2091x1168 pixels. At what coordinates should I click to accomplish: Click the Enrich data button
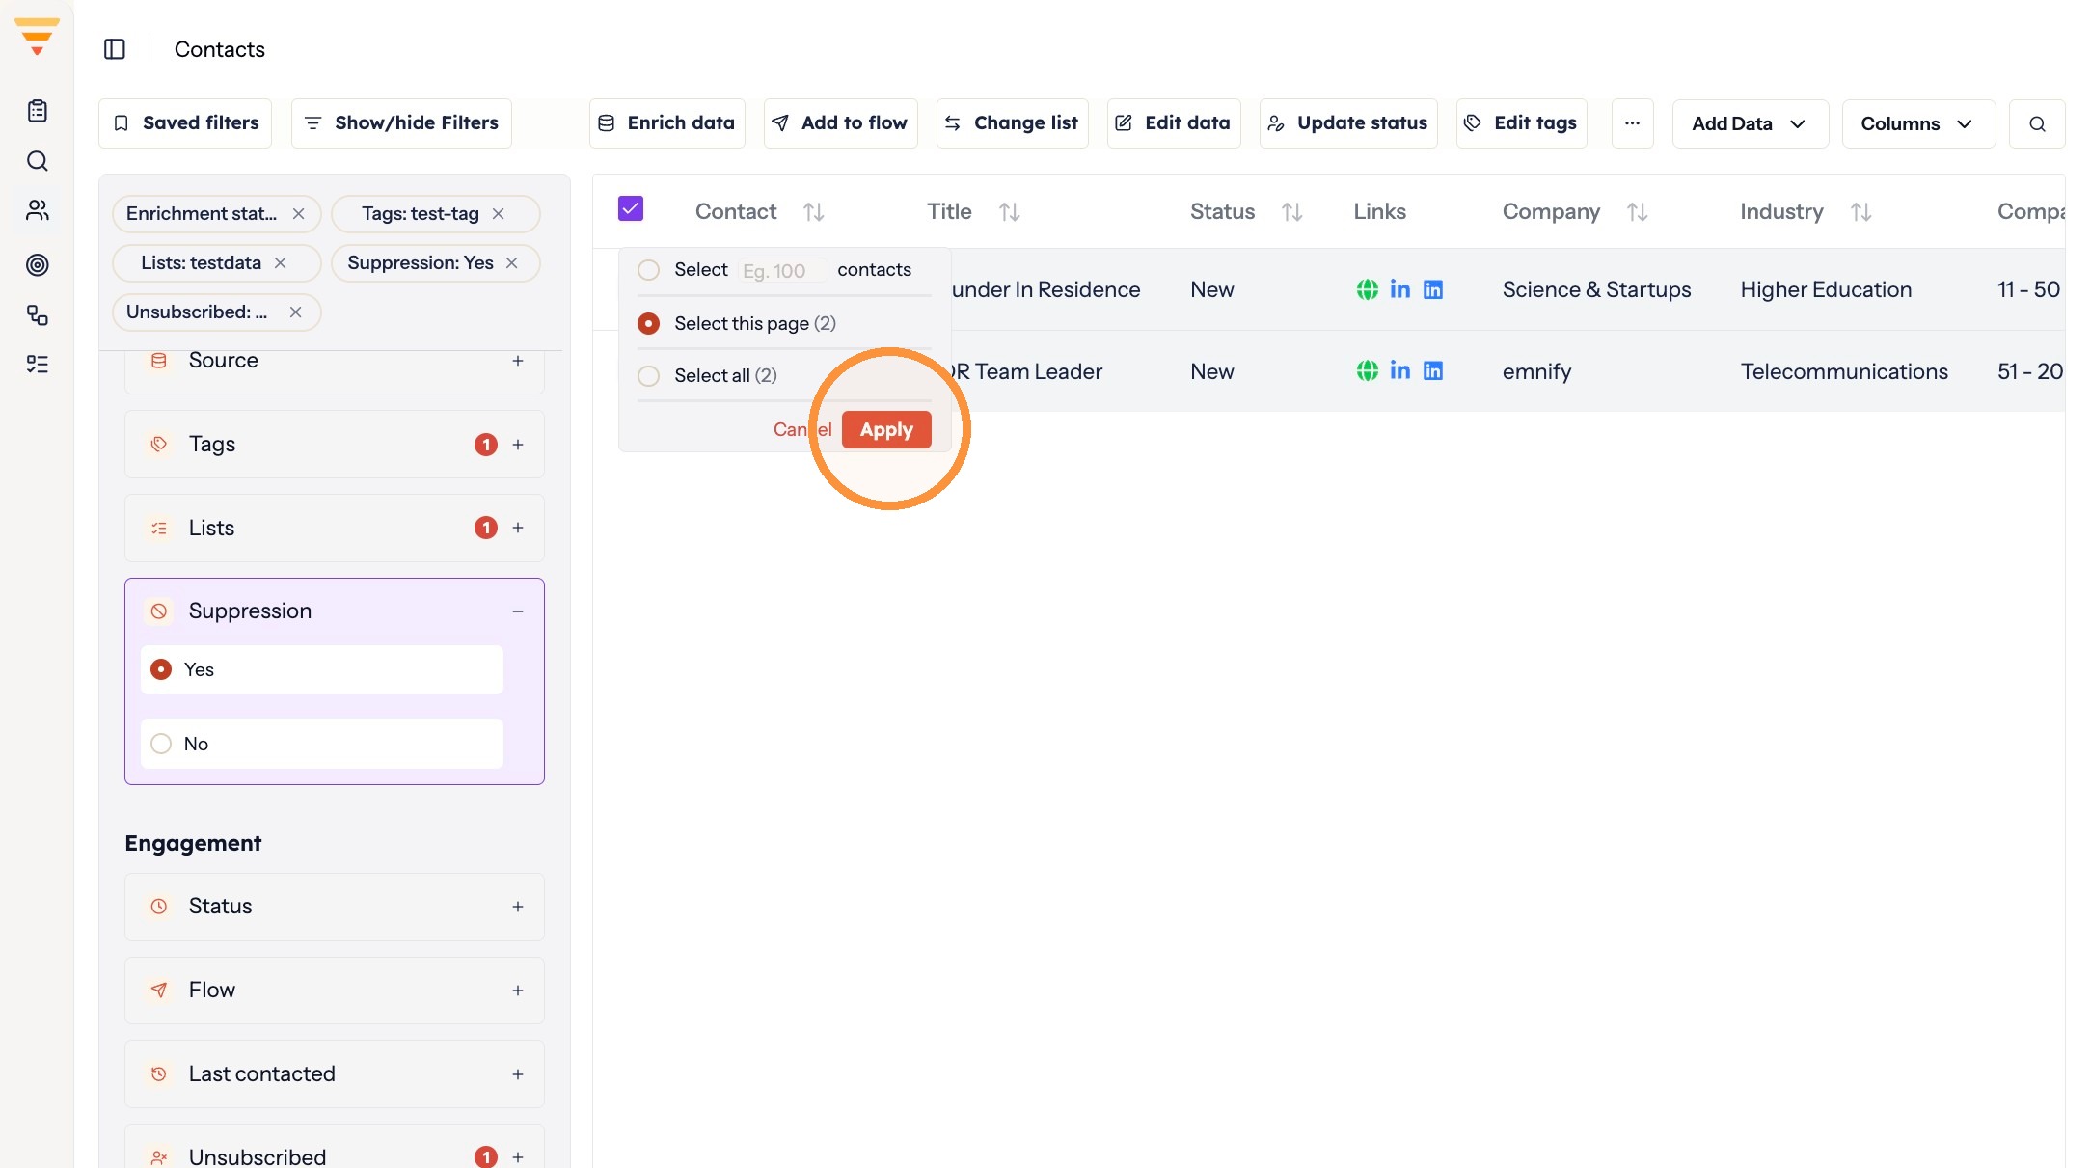point(666,123)
